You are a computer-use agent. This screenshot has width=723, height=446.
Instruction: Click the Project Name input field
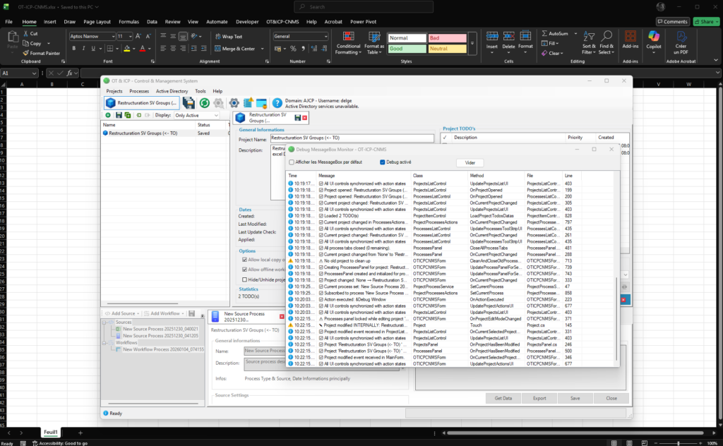pos(352,138)
